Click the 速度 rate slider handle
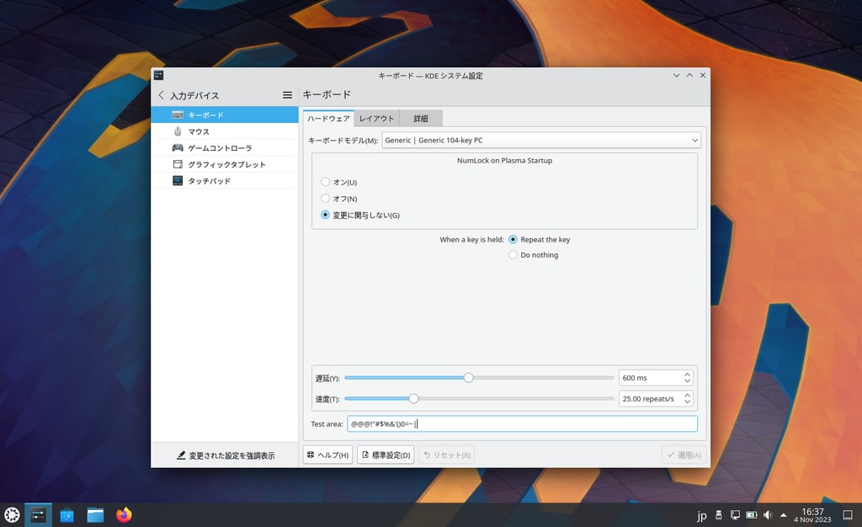The height and width of the screenshot is (527, 862). click(413, 398)
